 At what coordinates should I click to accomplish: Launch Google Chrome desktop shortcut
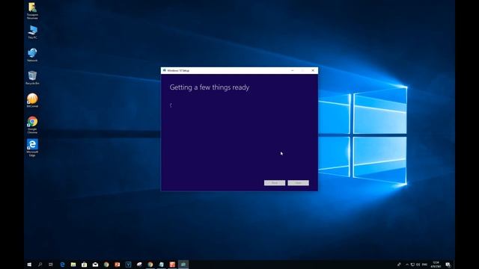(32, 125)
